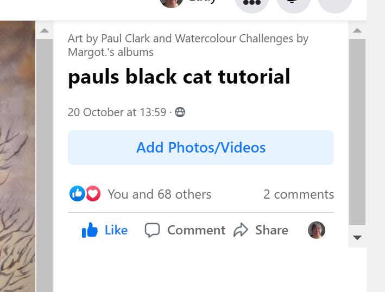
Task: Click the Comment speech bubble icon
Action: click(x=152, y=230)
